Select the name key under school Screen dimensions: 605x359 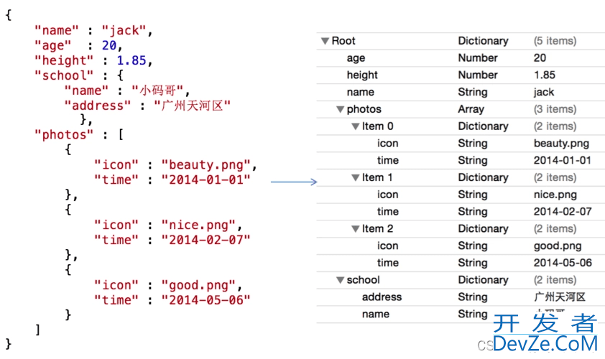(x=375, y=314)
